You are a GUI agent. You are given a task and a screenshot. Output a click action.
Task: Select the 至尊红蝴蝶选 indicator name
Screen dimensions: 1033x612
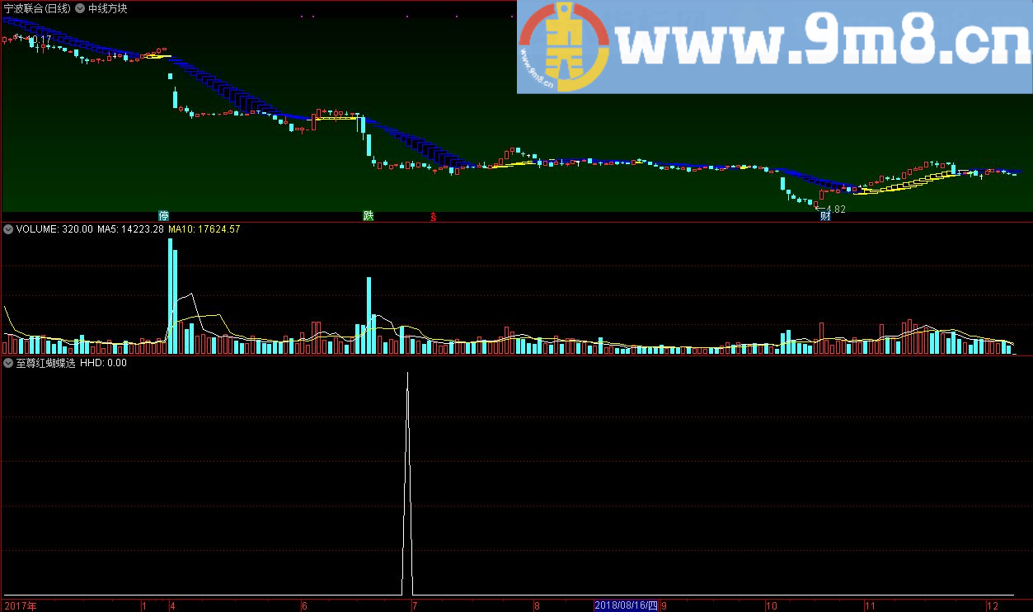click(x=45, y=363)
